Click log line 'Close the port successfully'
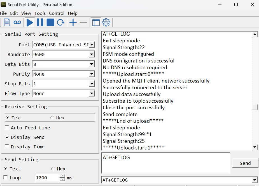The height and width of the screenshot is (186, 259). [x=134, y=108]
